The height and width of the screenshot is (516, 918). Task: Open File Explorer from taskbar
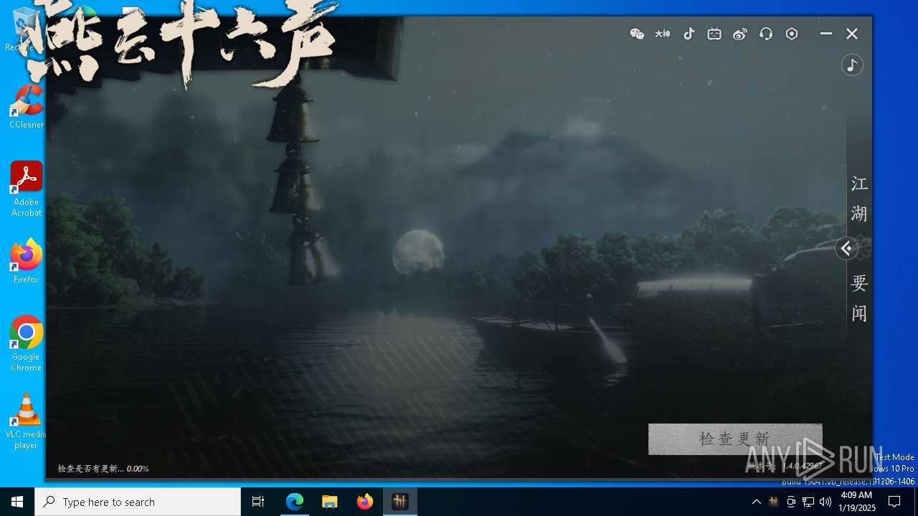[x=330, y=502]
